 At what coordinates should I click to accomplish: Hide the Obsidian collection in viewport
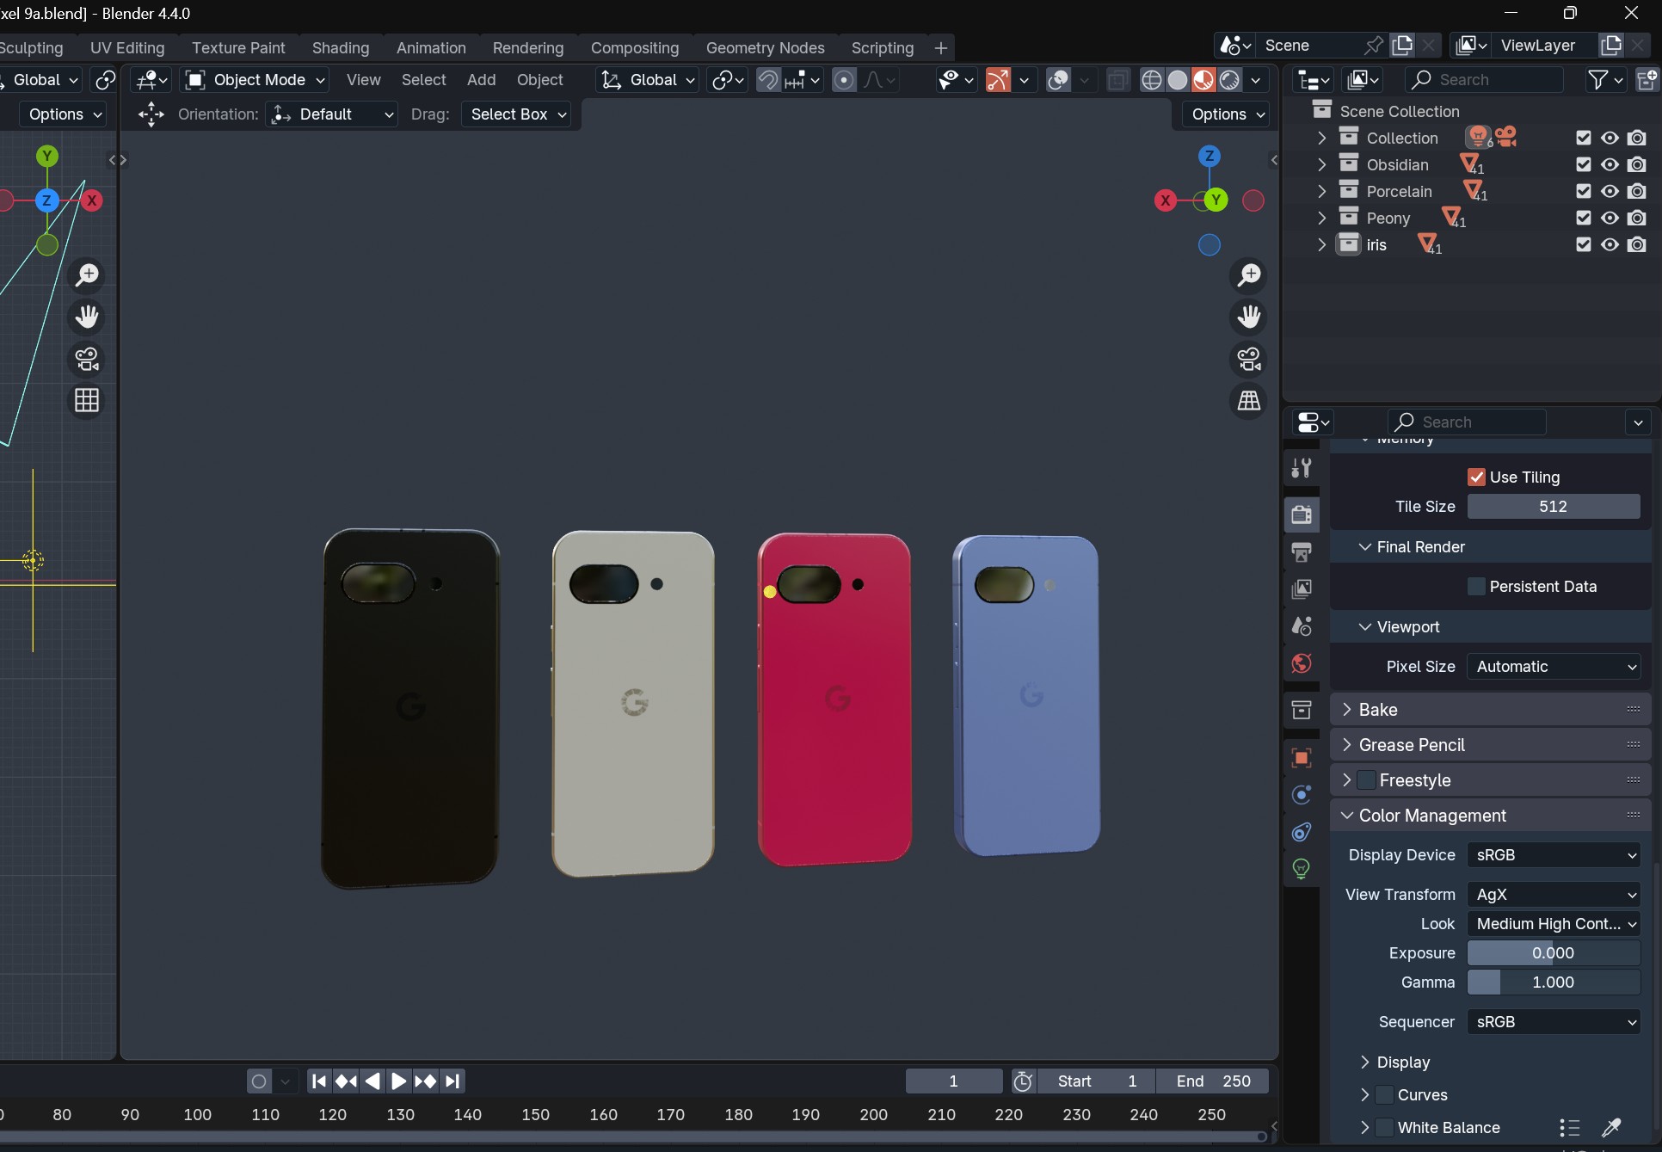(x=1610, y=164)
